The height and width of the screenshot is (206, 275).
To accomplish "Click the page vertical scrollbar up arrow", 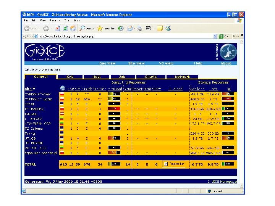I will pos(242,42).
